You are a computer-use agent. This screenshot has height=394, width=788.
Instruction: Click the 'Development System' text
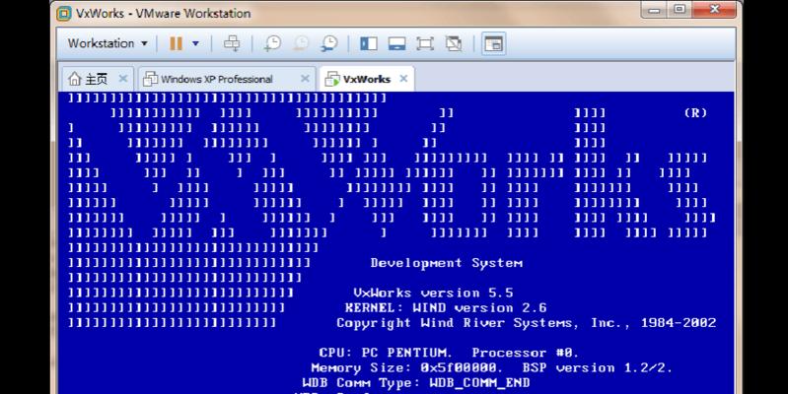(x=446, y=263)
